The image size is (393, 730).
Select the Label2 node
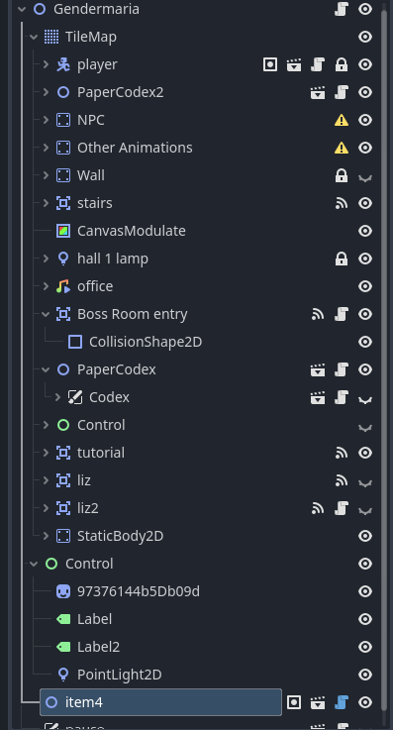click(99, 647)
